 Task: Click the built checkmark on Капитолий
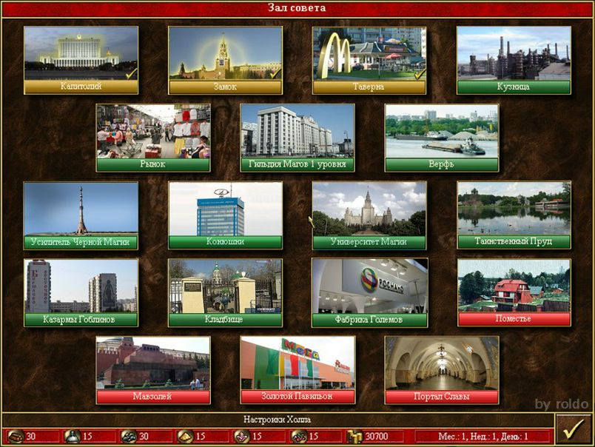pos(130,73)
